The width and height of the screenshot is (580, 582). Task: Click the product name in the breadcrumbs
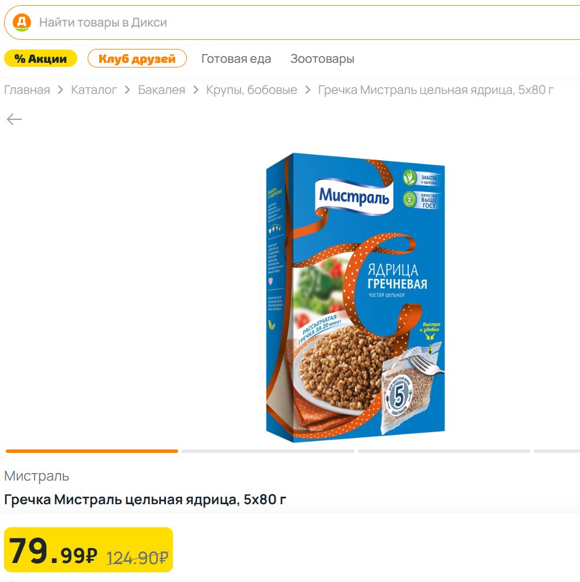click(x=436, y=90)
